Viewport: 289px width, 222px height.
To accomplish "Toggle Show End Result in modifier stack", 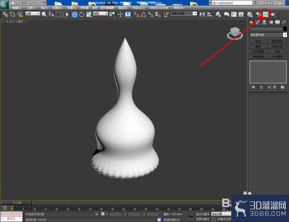I will [x=261, y=87].
